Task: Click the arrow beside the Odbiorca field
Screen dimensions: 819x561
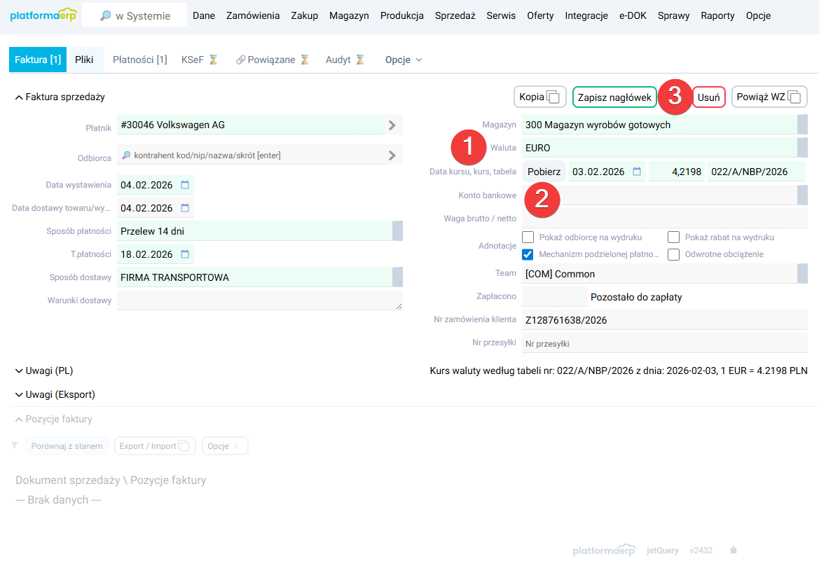Action: tap(392, 155)
